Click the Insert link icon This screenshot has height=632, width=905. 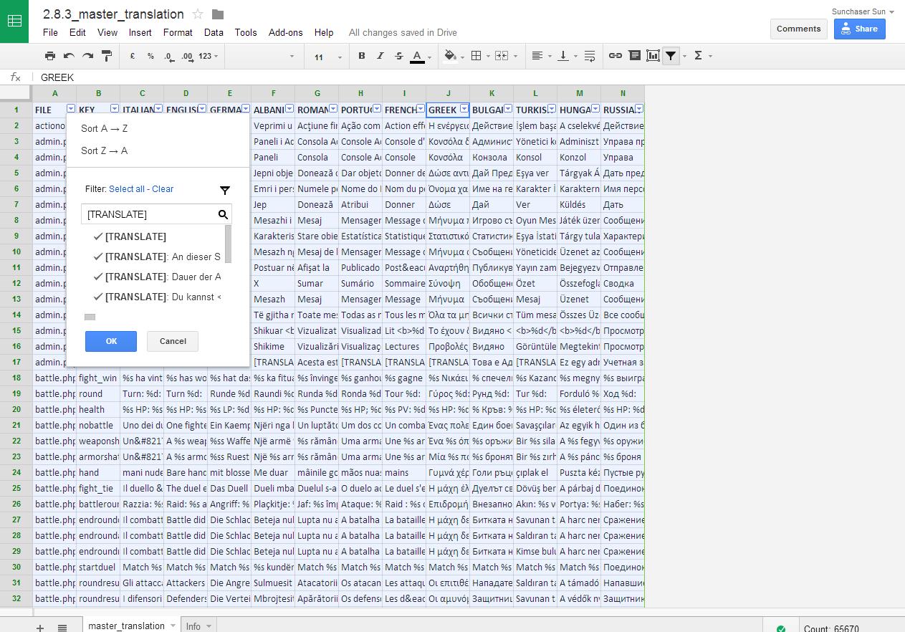click(616, 56)
